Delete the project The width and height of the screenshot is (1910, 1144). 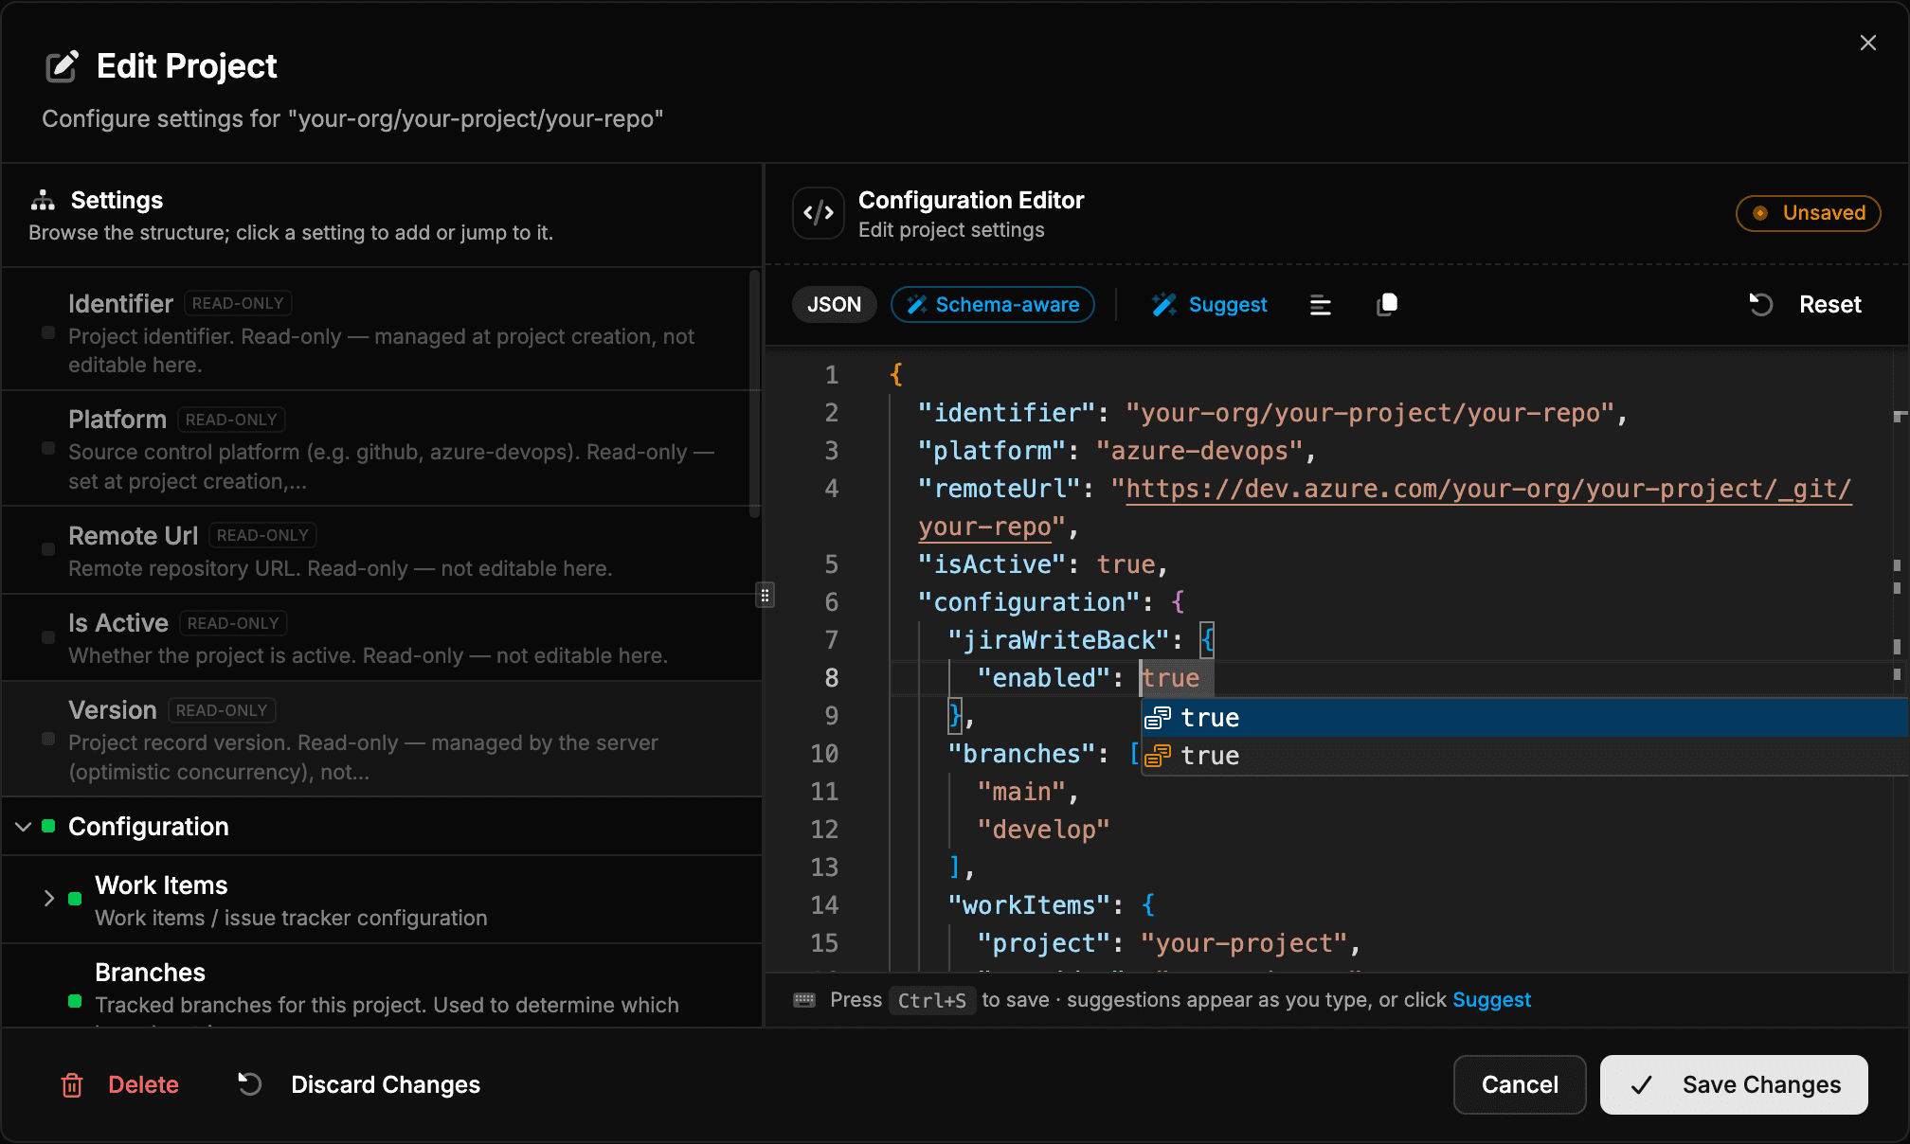(x=120, y=1085)
